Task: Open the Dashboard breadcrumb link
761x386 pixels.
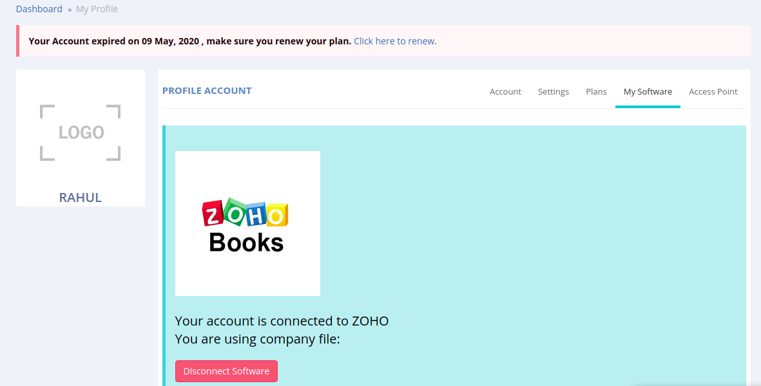Action: tap(39, 9)
